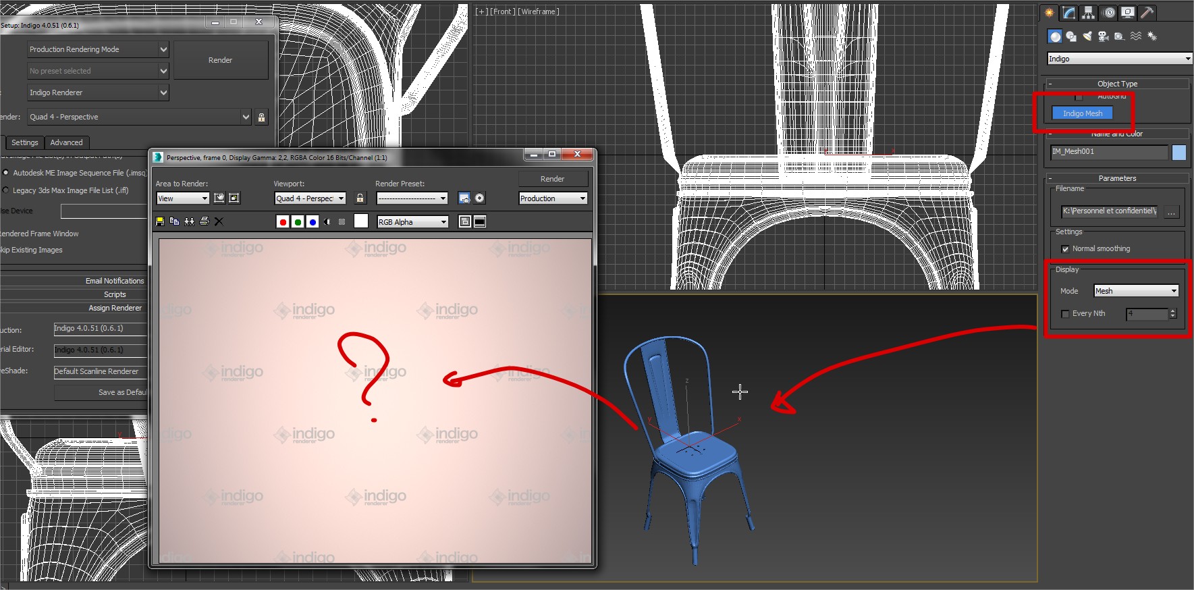Image resolution: width=1194 pixels, height=590 pixels.
Task: Clone the rendered frame window
Action: click(189, 221)
